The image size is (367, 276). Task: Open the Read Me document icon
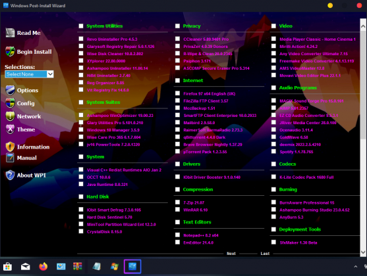click(x=10, y=33)
